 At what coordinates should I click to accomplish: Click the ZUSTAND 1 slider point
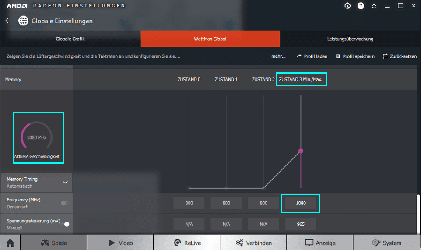[x=226, y=188]
